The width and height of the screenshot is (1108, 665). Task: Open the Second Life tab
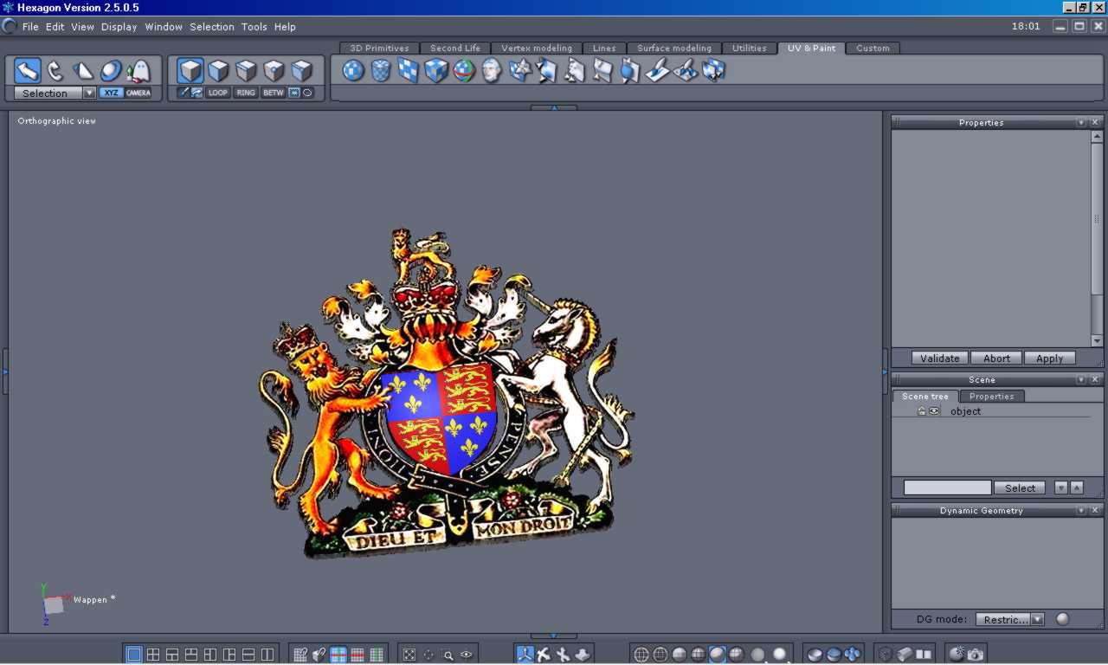(x=455, y=48)
